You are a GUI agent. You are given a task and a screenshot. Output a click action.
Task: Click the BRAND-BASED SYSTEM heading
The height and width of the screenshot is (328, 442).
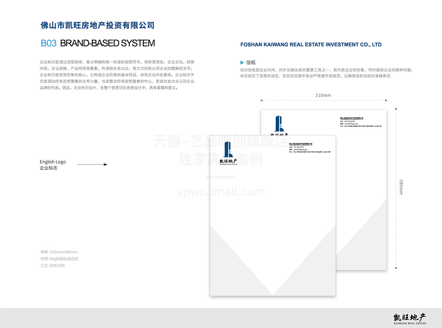coord(107,43)
